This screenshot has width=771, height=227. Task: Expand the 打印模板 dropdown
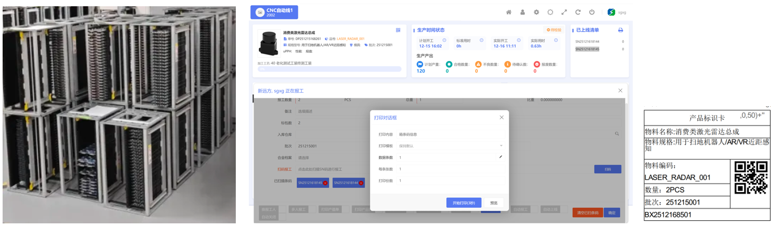[451, 146]
